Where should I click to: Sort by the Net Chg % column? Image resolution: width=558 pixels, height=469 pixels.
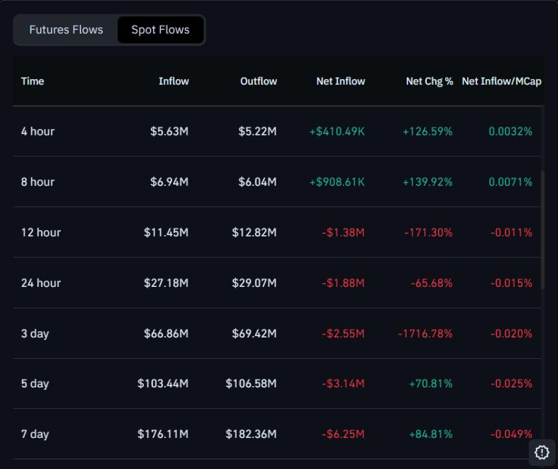428,81
